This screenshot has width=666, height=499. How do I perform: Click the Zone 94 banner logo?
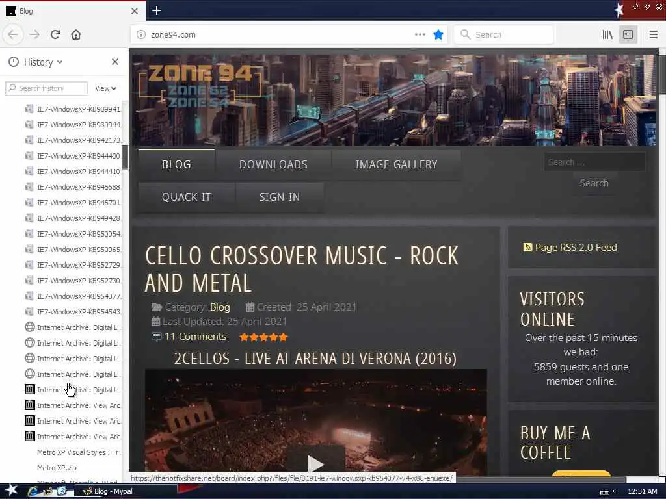[x=200, y=87]
